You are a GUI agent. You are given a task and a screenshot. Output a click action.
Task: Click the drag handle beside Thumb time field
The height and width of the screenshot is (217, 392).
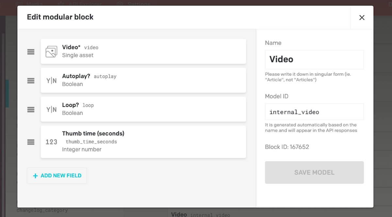click(x=31, y=142)
